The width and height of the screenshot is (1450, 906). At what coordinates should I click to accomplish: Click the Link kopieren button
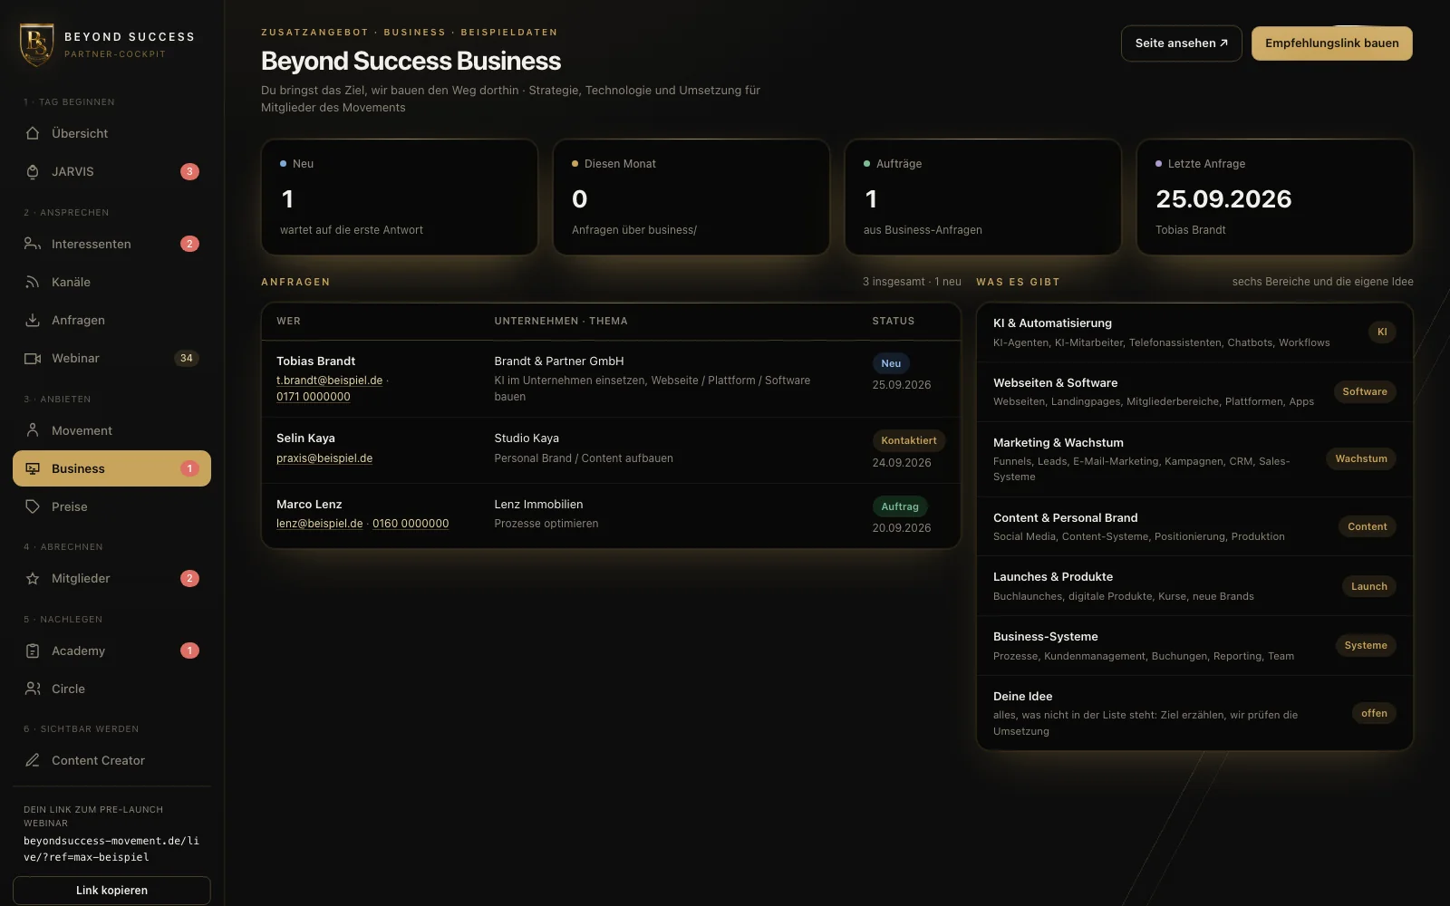click(x=111, y=891)
